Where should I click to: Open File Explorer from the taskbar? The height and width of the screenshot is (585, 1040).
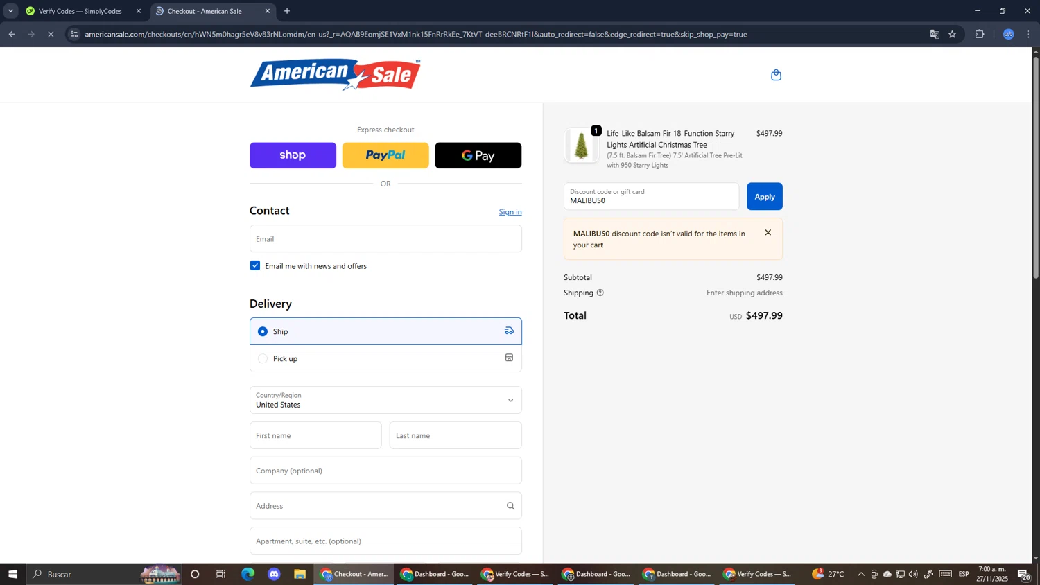coord(300,574)
